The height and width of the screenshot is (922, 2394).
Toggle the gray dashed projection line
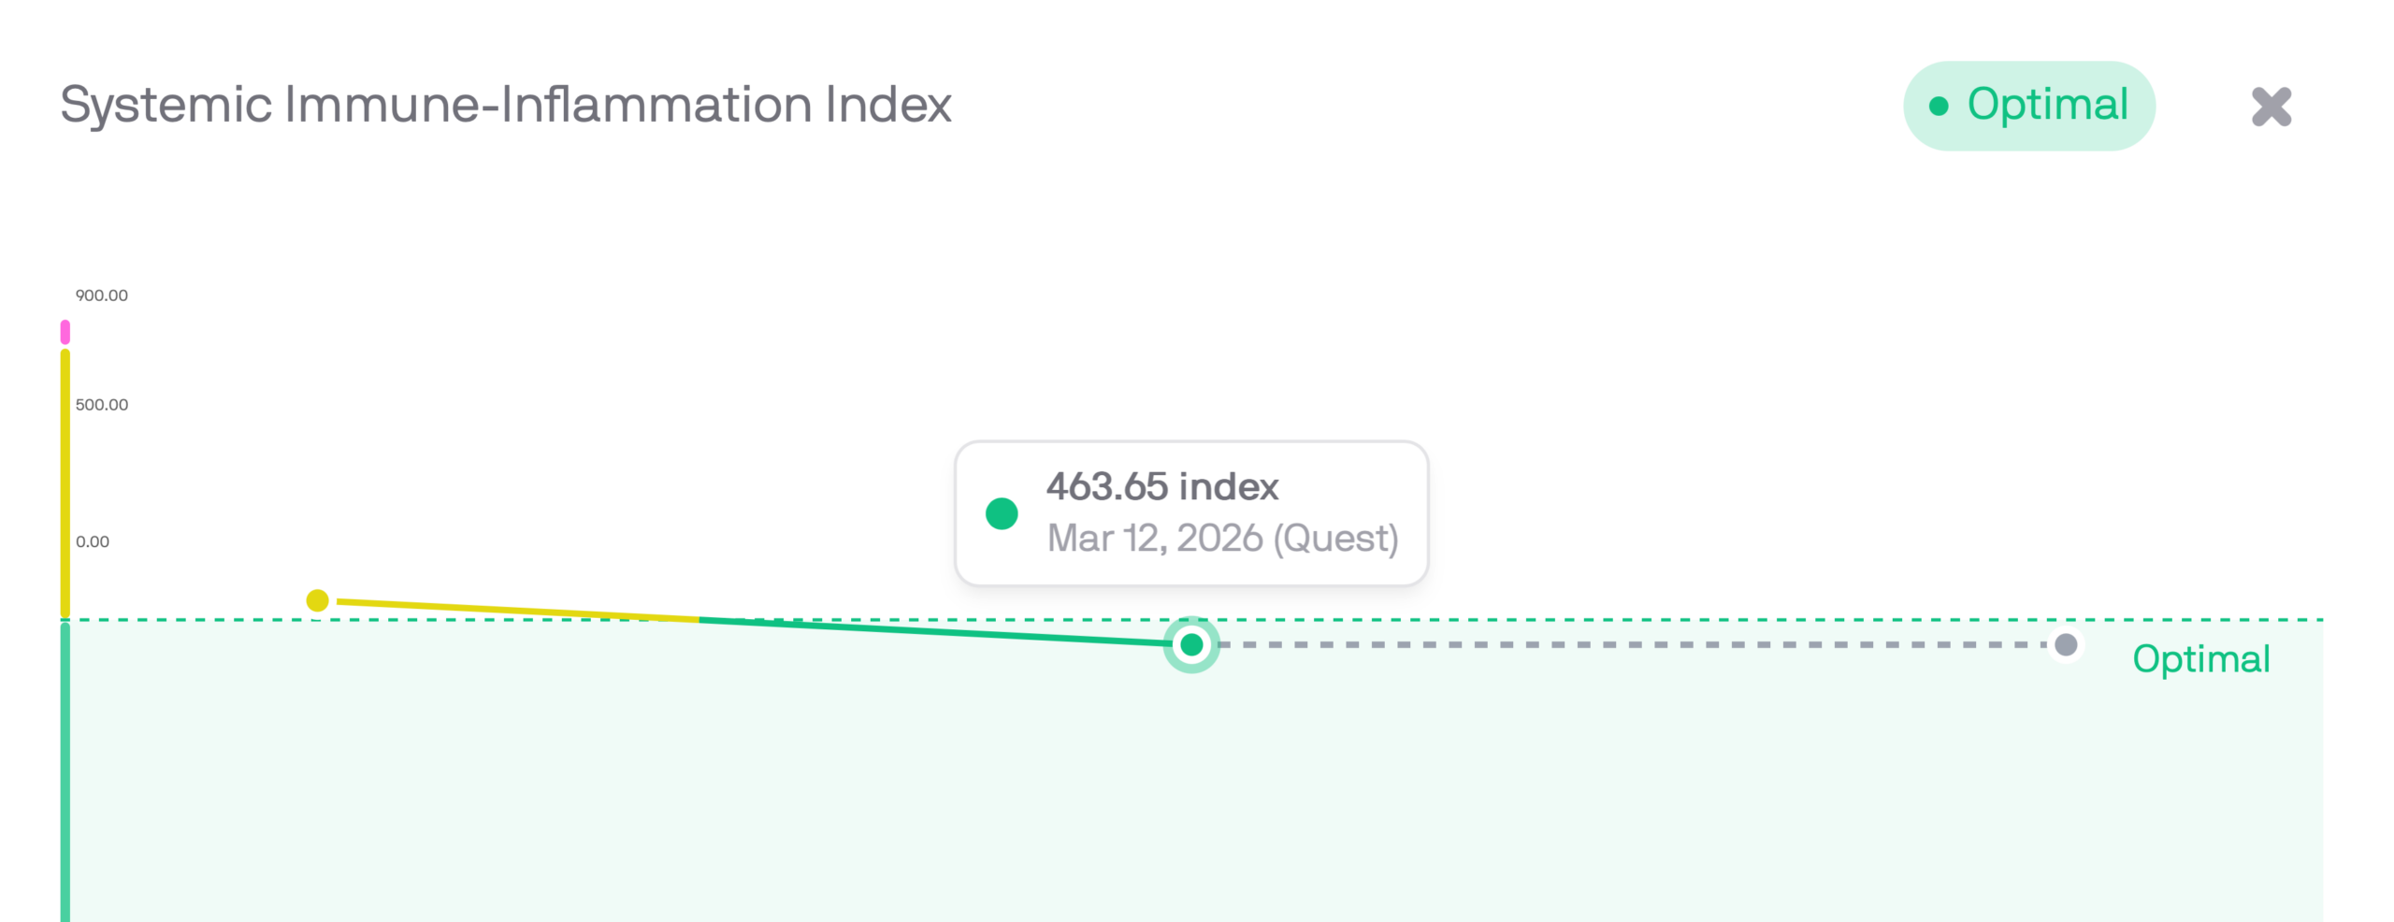[x=1637, y=644]
